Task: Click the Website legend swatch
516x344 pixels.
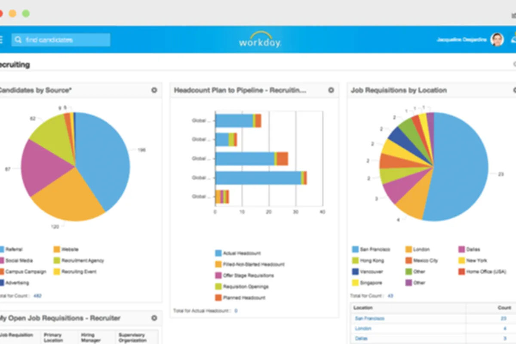Action: click(x=57, y=249)
